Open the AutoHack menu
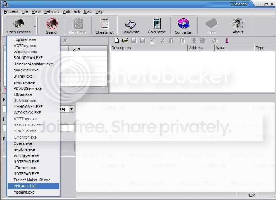 [72, 11]
